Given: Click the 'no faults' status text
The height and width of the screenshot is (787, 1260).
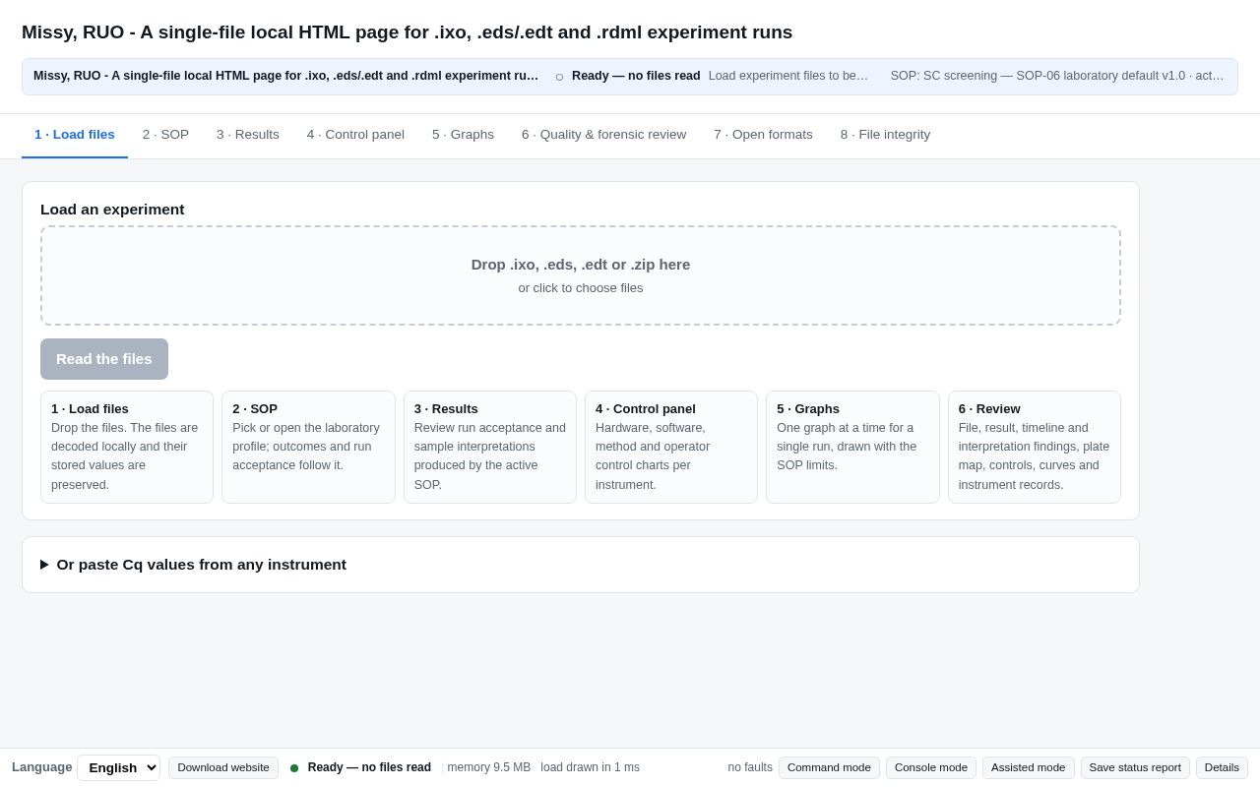Looking at the screenshot, I should (750, 767).
